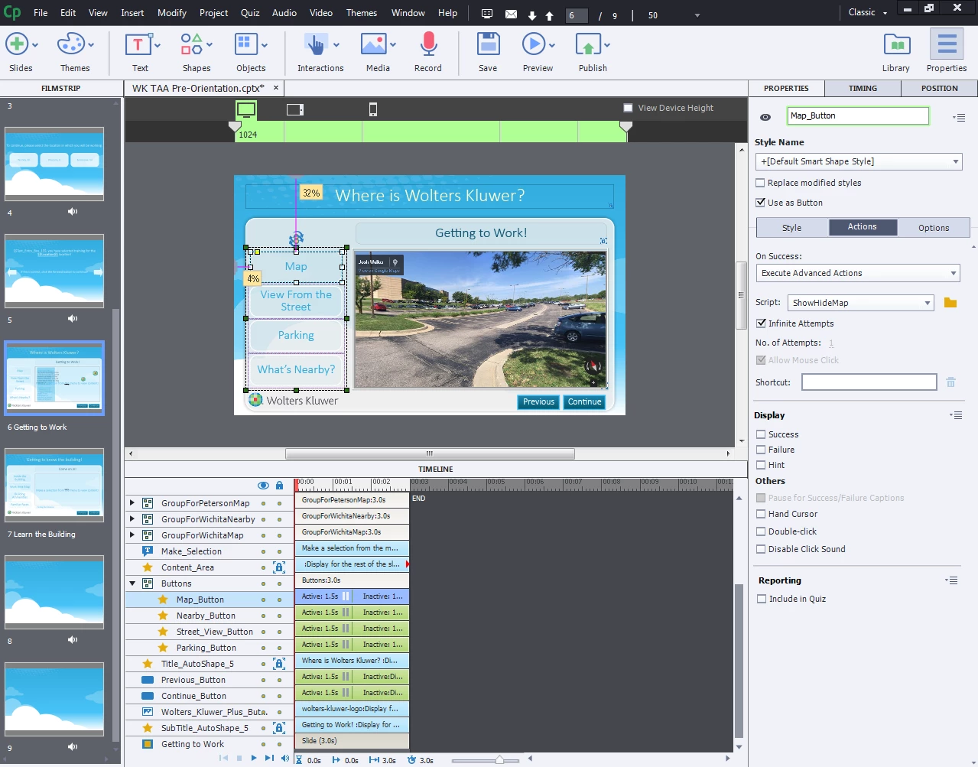This screenshot has width=978, height=767.
Task: Check Replace modified styles
Action: point(760,183)
